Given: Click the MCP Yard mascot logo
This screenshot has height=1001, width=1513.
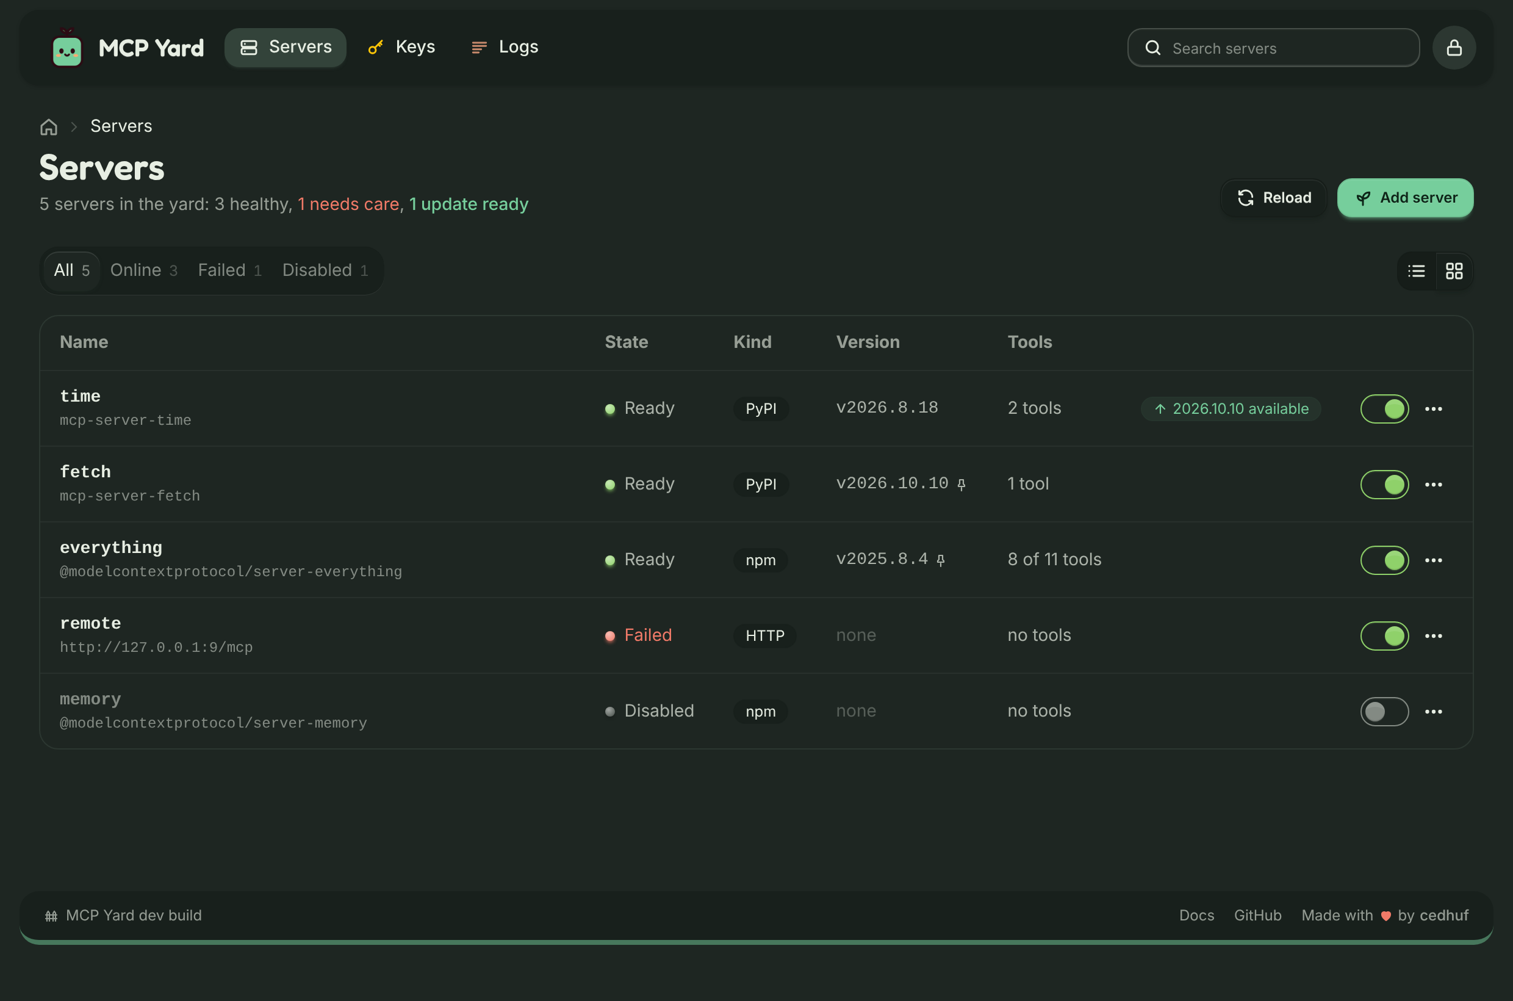Looking at the screenshot, I should [67, 47].
